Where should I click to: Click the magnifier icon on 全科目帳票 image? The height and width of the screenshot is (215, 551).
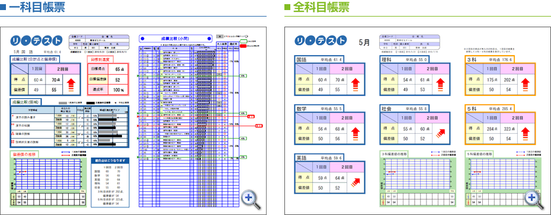[534, 199]
